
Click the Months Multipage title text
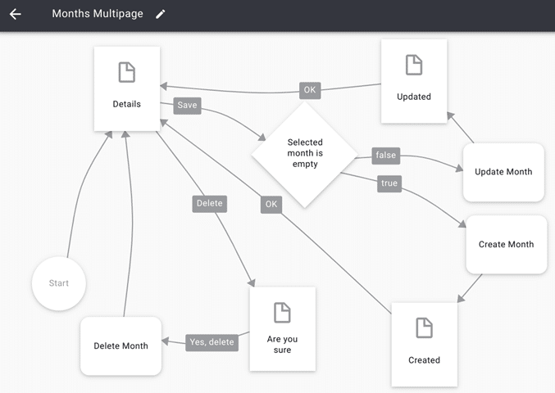pyautogui.click(x=98, y=14)
